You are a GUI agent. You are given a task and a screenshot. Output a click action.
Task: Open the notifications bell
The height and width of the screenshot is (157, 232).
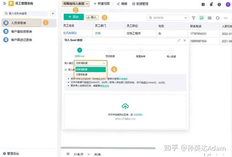(211, 4)
